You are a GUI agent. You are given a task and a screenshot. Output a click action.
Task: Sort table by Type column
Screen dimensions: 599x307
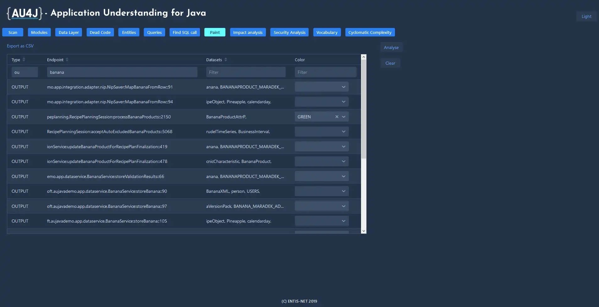pos(24,60)
